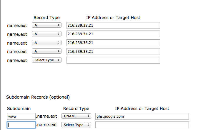Open the CNAME record type dropdown
The image size is (198, 130).
point(76,116)
